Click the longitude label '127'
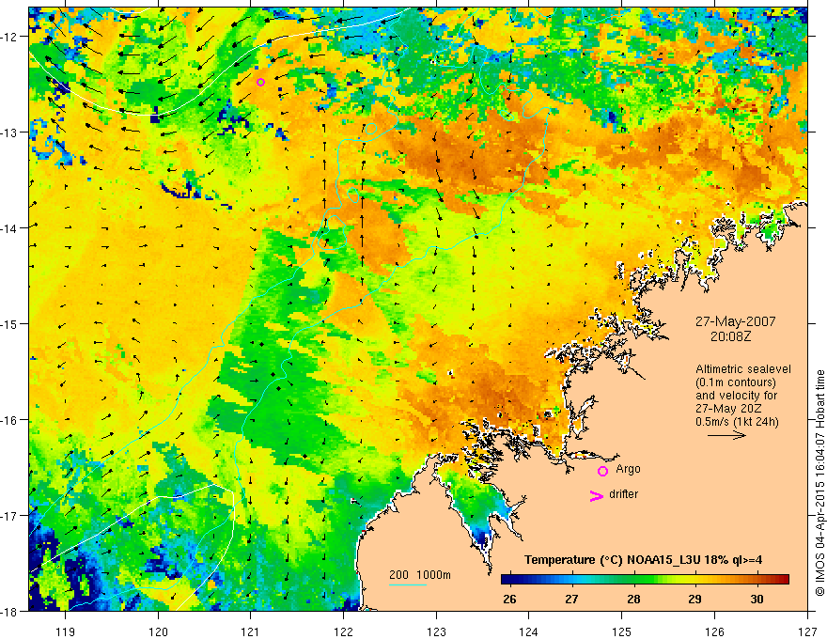 [807, 631]
